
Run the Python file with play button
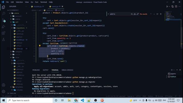167,7
